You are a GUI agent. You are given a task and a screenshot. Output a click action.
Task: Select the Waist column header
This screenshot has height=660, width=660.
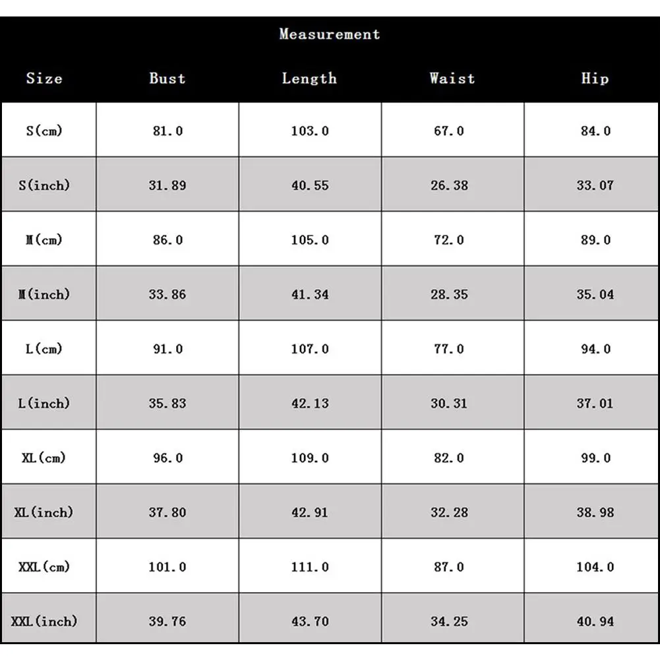[x=452, y=78]
